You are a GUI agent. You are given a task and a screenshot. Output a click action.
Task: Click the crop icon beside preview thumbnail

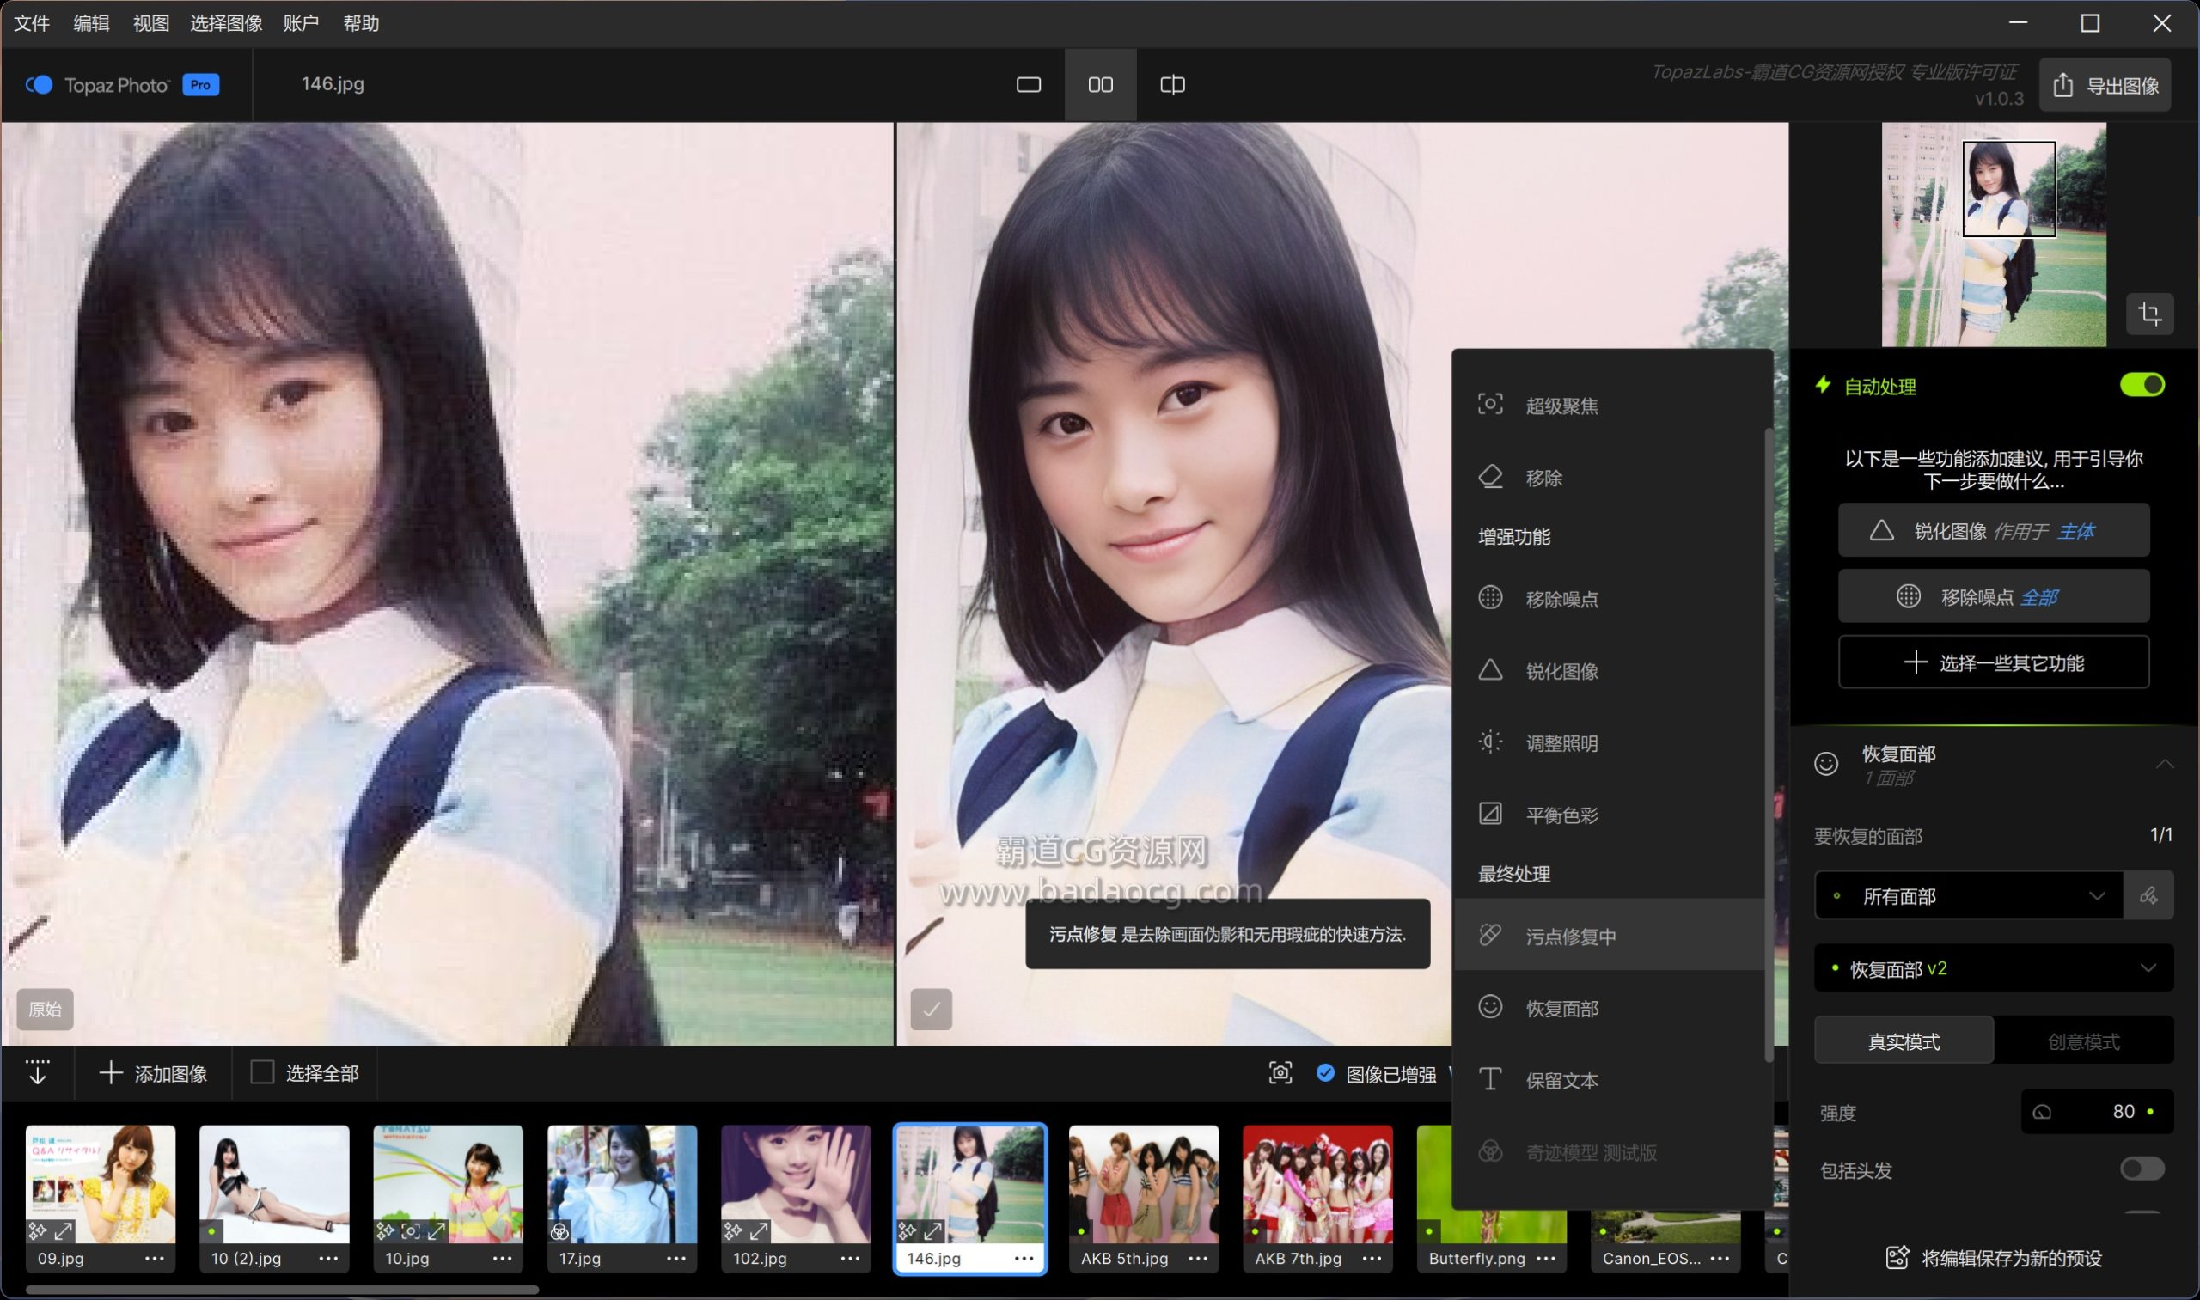tap(2149, 314)
